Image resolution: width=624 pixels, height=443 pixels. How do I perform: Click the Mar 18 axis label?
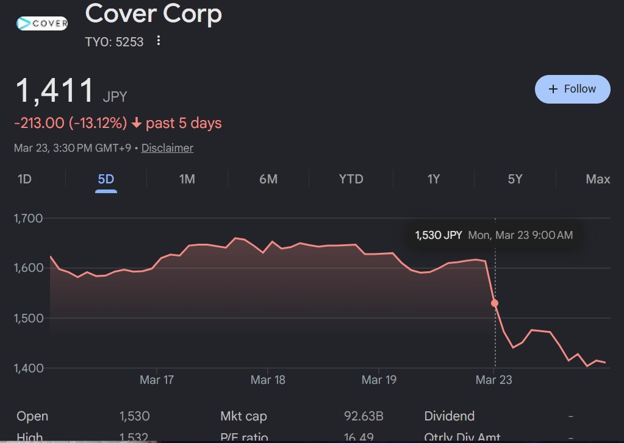pyautogui.click(x=268, y=380)
